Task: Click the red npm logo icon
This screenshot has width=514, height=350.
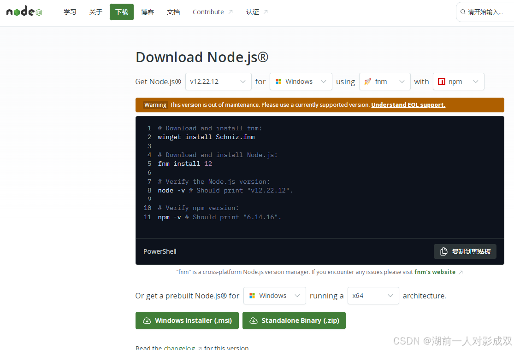Action: click(x=442, y=82)
